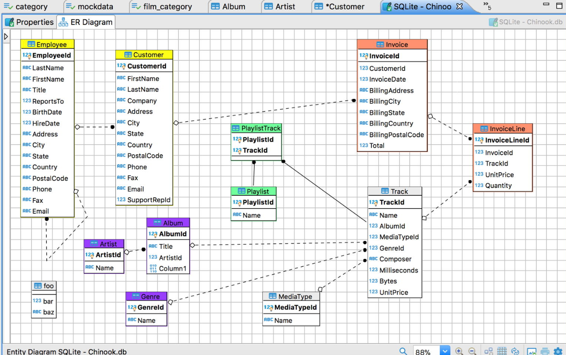Click EmployeeId primary key column
This screenshot has width=566, height=355.
point(47,56)
